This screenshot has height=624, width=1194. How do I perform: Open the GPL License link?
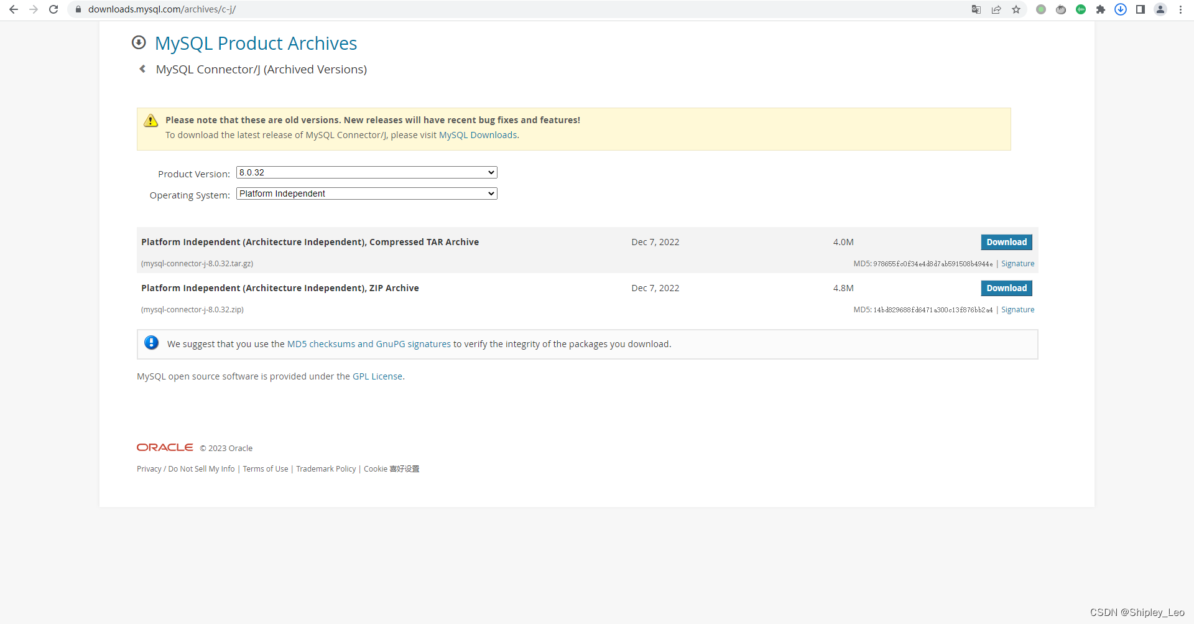(377, 376)
